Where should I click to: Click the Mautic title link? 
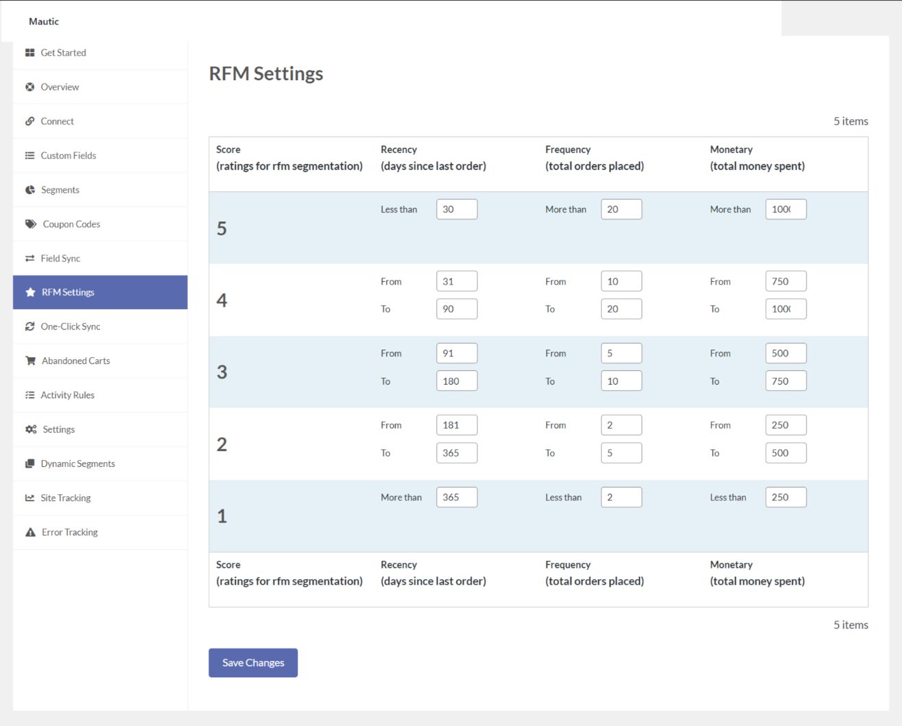tap(44, 21)
